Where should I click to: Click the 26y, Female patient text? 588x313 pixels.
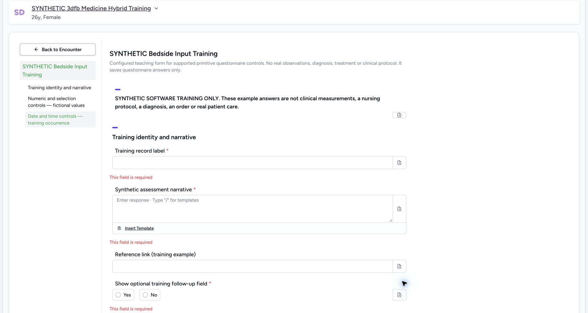tap(46, 17)
